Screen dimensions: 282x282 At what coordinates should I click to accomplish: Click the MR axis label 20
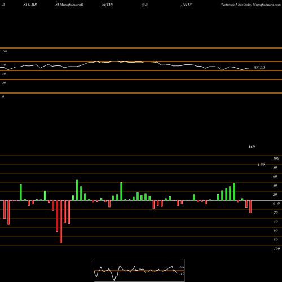(x=275, y=195)
